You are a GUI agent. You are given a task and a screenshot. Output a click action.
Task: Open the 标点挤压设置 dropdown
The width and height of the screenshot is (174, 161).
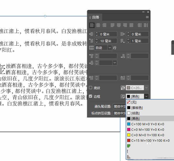[119, 113]
